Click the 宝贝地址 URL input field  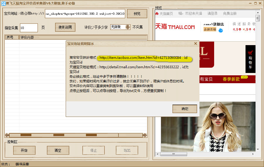pos(85,13)
